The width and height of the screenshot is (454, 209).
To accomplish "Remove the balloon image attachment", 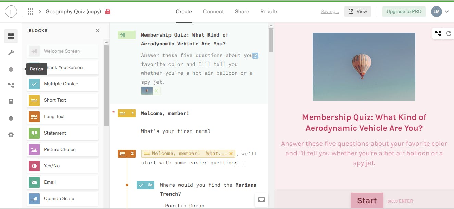I will pyautogui.click(x=156, y=91).
